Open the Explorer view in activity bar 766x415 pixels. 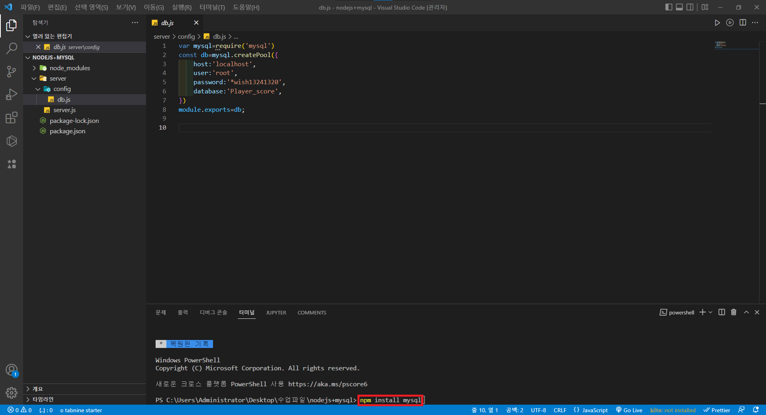[x=12, y=26]
